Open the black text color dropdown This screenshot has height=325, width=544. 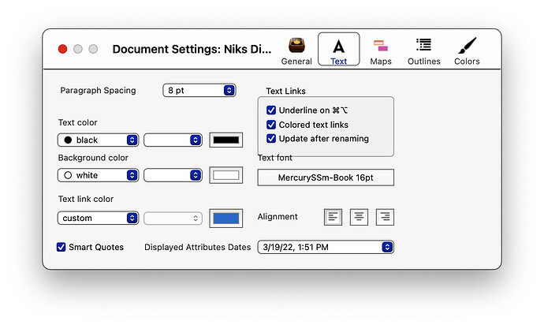(x=99, y=140)
